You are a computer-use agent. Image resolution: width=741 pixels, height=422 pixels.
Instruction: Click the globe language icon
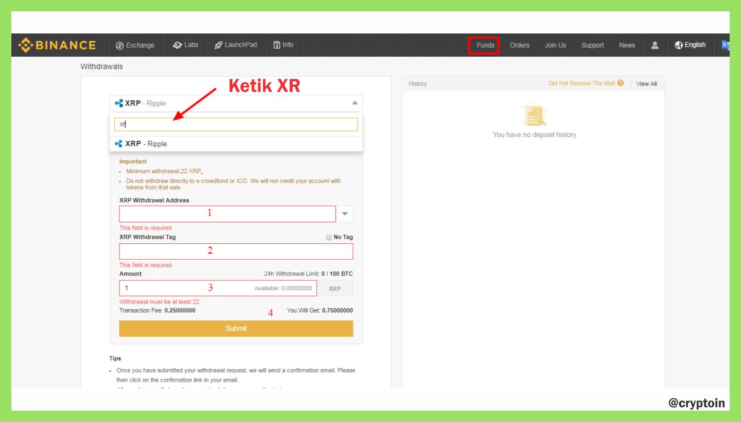[x=678, y=45]
